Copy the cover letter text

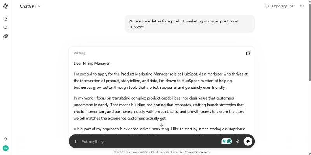click(248, 53)
